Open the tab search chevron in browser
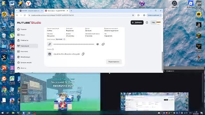Viewport: 205px width, 115px height. point(17,11)
